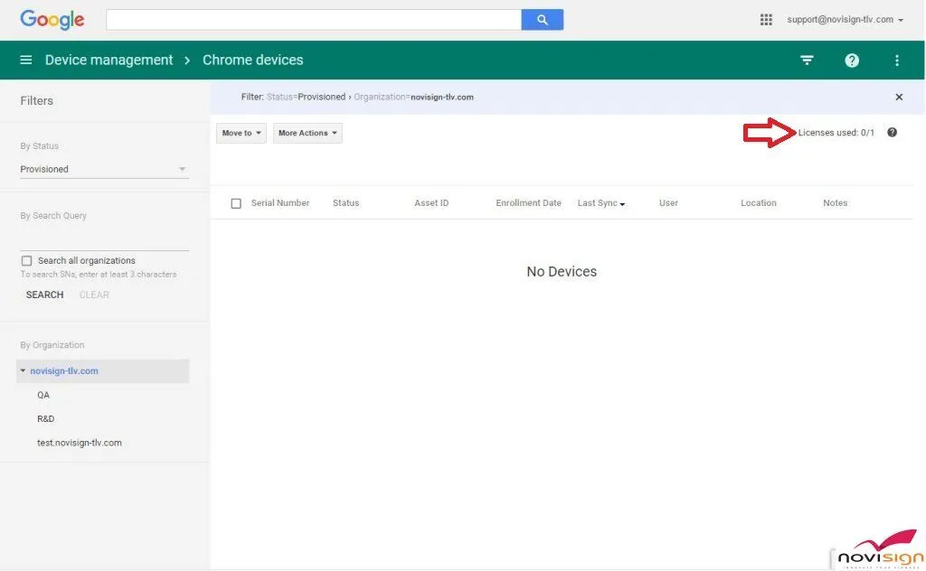The image size is (926, 571).
Task: Click the Google search magnifier button
Action: [x=542, y=19]
